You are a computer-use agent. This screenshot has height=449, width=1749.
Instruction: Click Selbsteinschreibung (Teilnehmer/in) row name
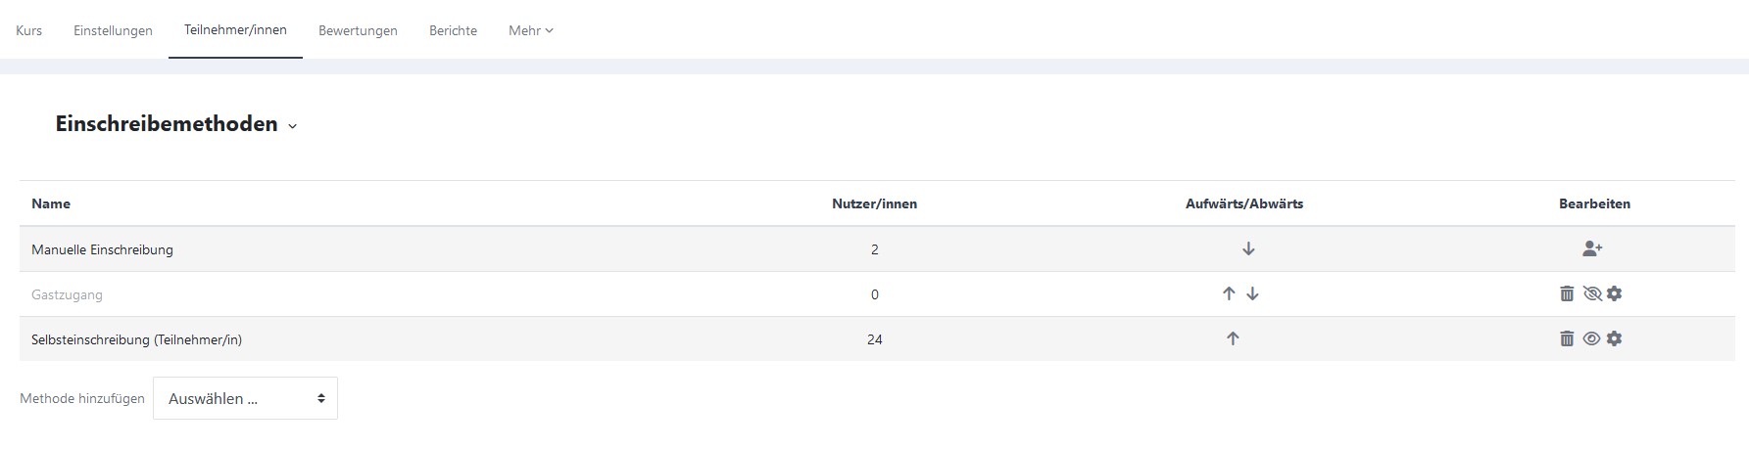click(x=136, y=339)
